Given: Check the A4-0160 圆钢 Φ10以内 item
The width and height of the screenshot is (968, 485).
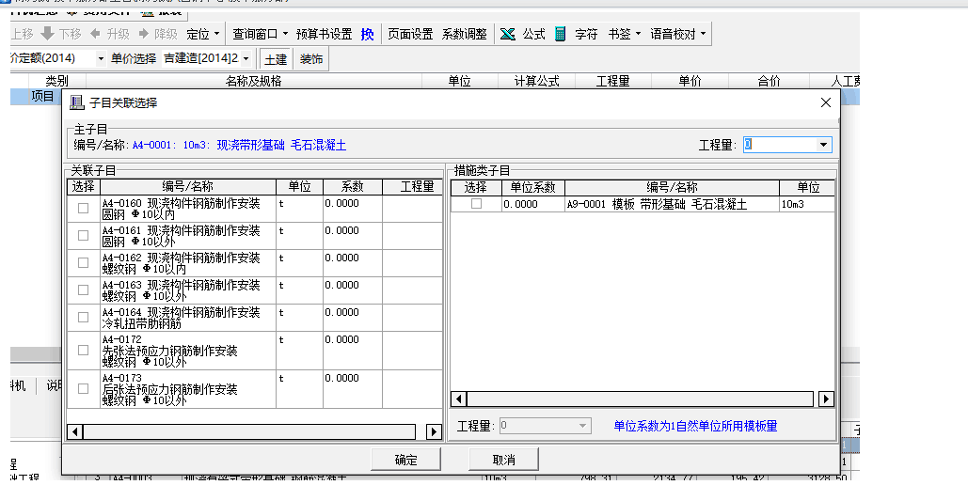Looking at the screenshot, I should point(83,209).
